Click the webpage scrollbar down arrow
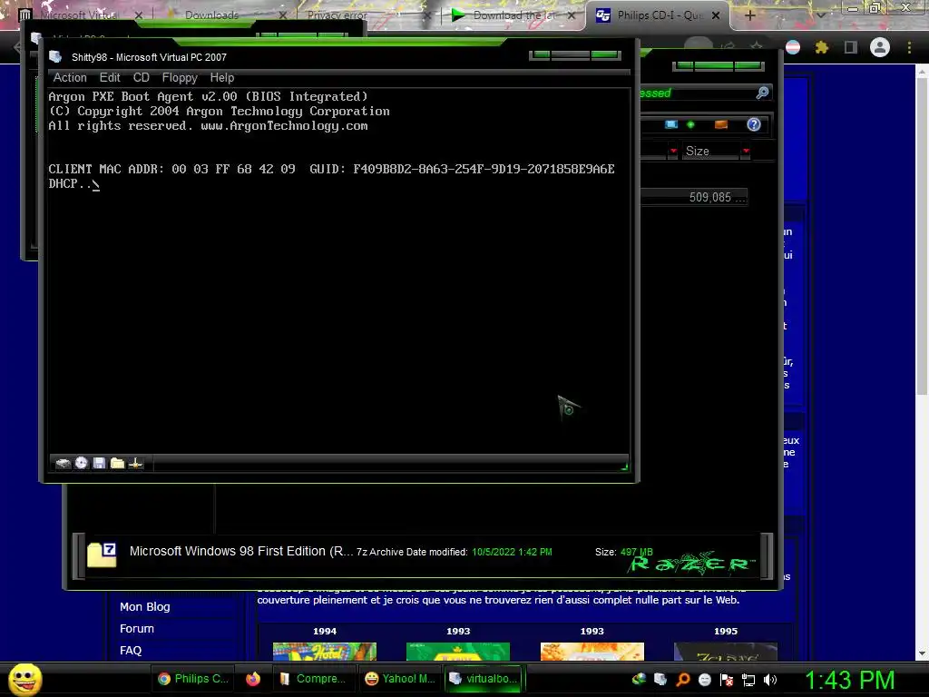929x697 pixels. [x=922, y=653]
